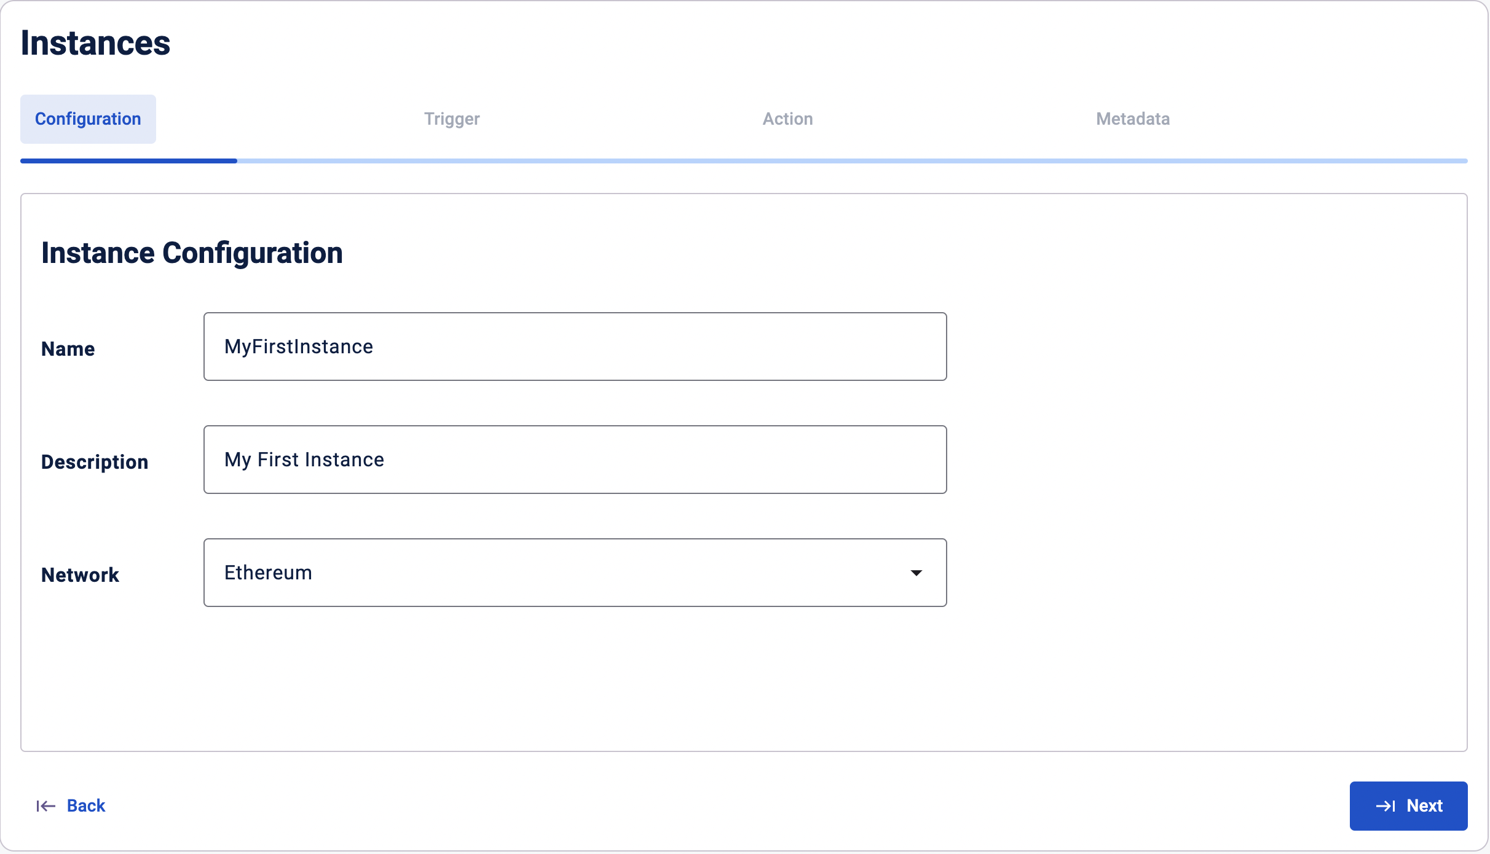The height and width of the screenshot is (854, 1490).
Task: Go to the Metadata tab
Action: [1132, 119]
